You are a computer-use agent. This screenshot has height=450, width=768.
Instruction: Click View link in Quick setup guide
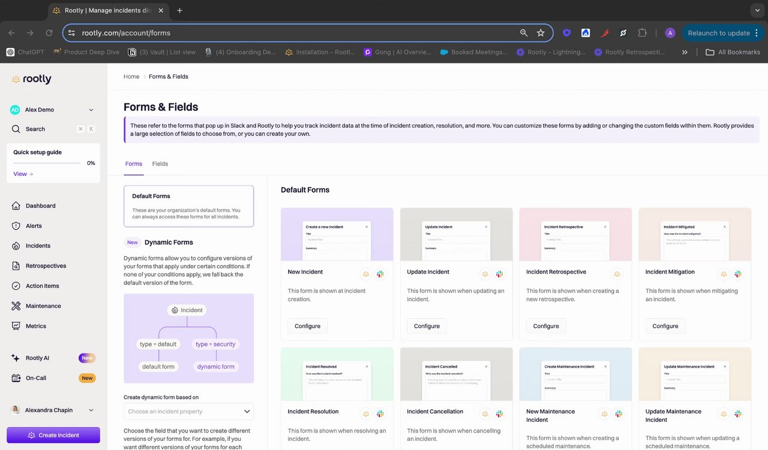coord(23,174)
